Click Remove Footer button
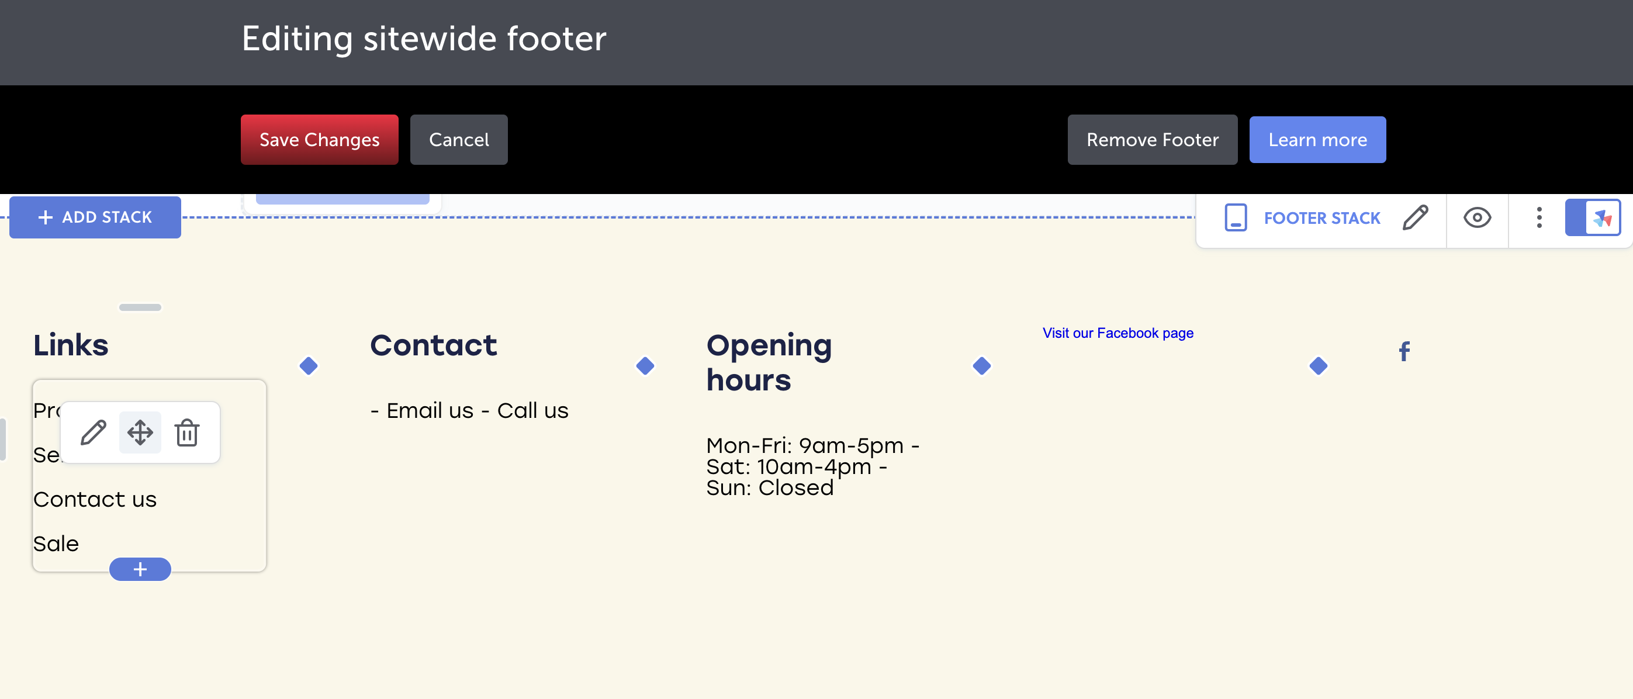1633x699 pixels. point(1153,140)
